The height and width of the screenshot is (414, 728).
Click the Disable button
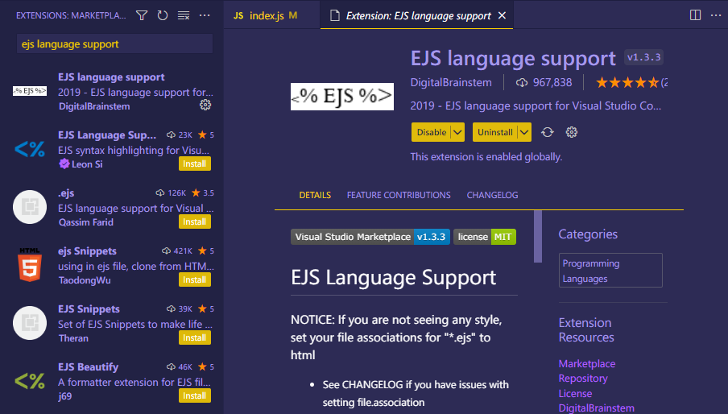point(432,132)
